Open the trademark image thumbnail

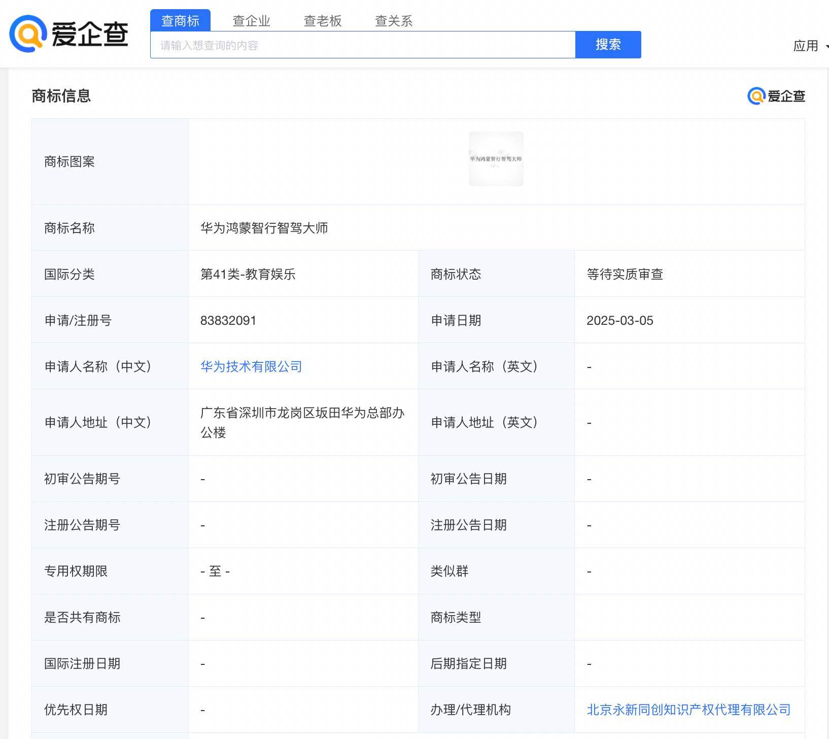point(496,159)
